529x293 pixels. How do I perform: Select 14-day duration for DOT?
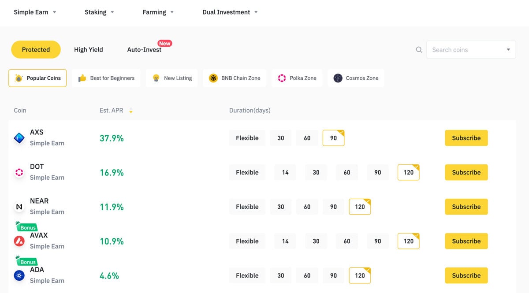pos(285,172)
